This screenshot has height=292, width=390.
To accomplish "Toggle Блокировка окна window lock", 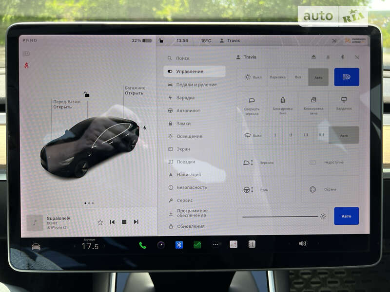I will point(313,104).
